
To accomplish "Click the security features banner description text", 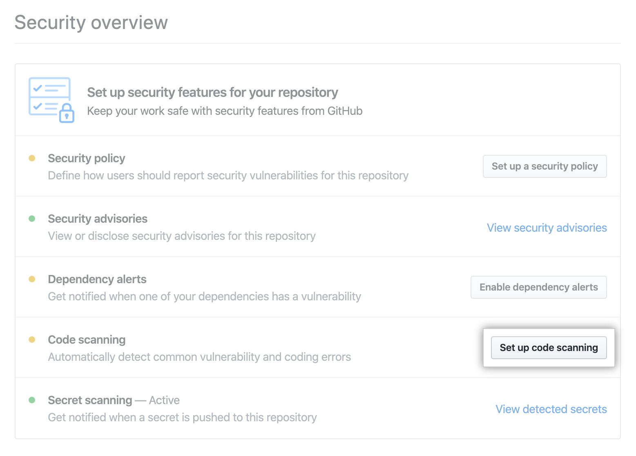I will 224,111.
